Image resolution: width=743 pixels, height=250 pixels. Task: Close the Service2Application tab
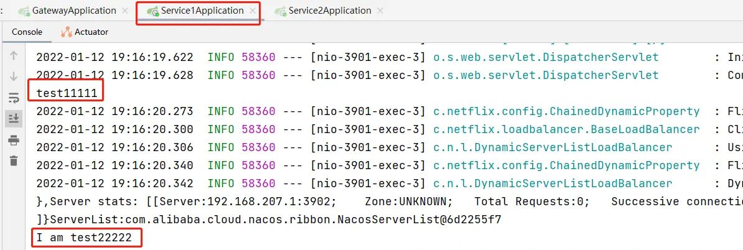[x=380, y=11]
